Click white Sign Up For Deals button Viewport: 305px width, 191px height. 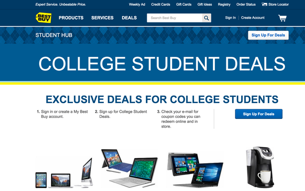(268, 35)
